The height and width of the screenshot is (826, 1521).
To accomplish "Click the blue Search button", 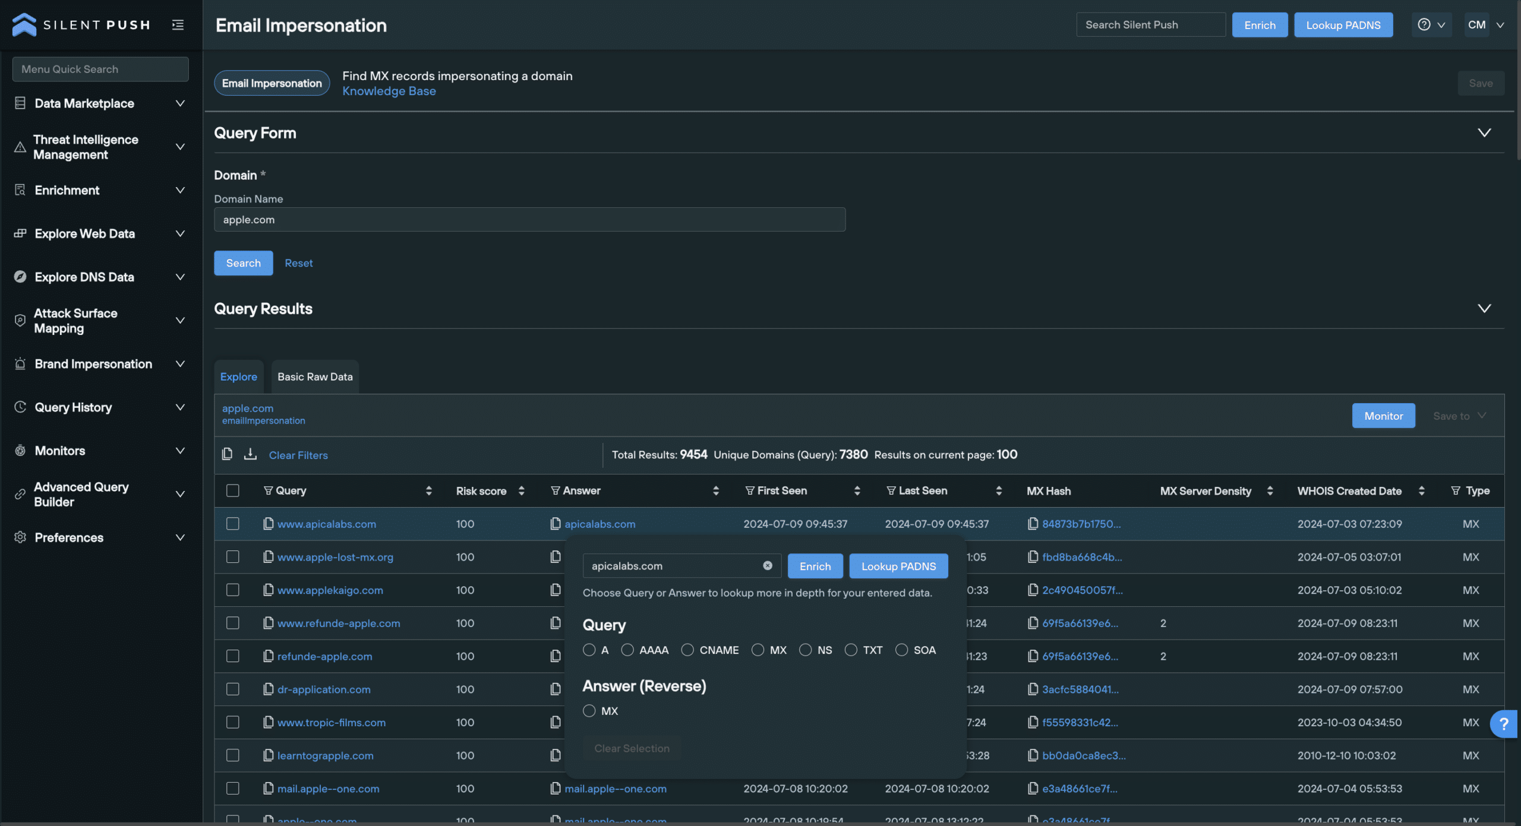I will coord(243,263).
